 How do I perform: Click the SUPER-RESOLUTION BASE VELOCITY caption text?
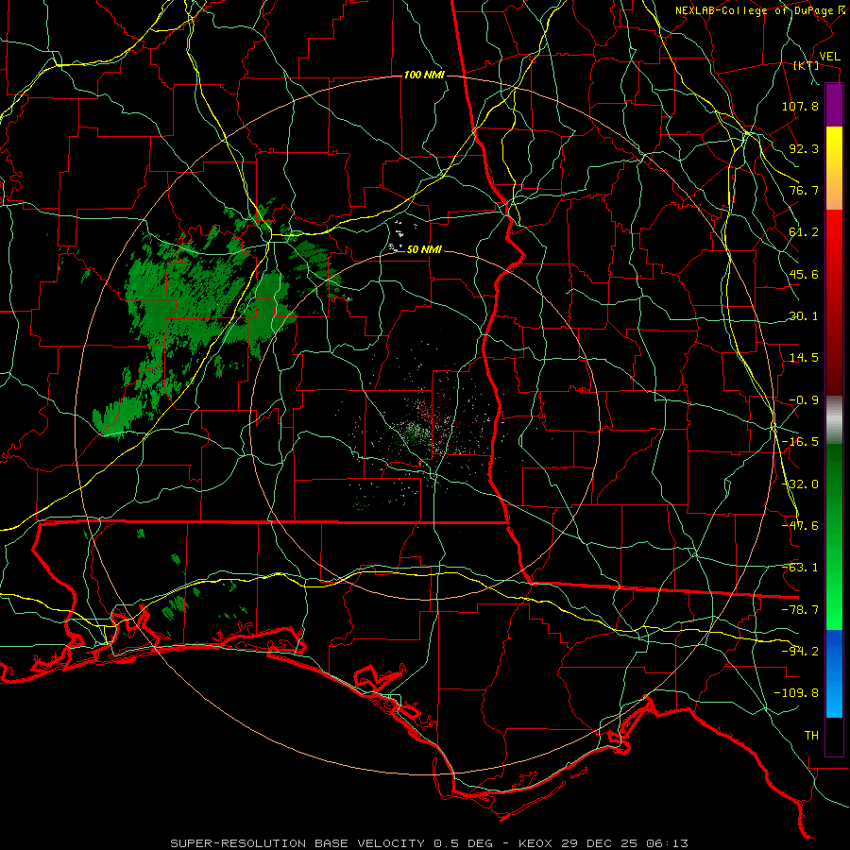tap(299, 843)
